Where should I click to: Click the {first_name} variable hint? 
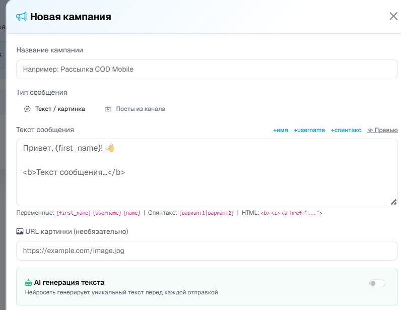(74, 213)
